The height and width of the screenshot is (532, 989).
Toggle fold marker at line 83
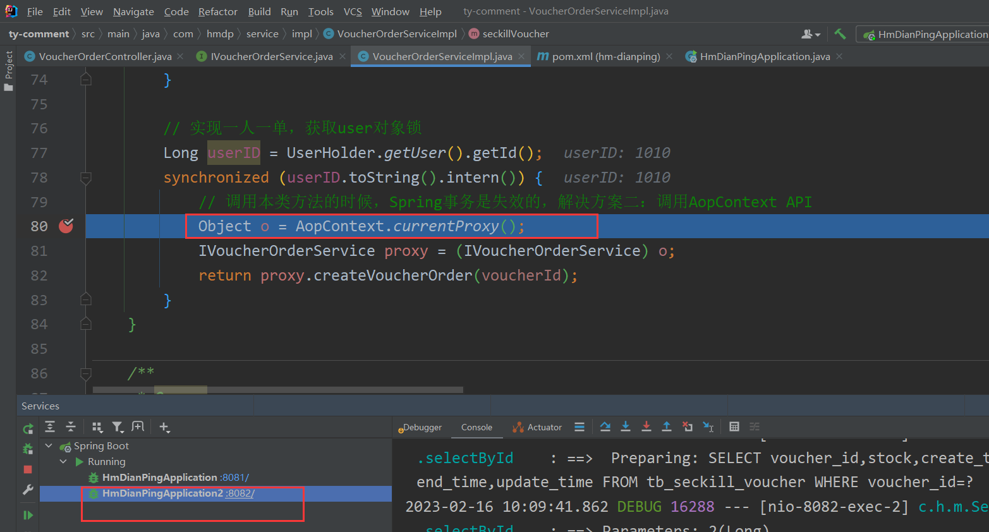[x=86, y=299]
